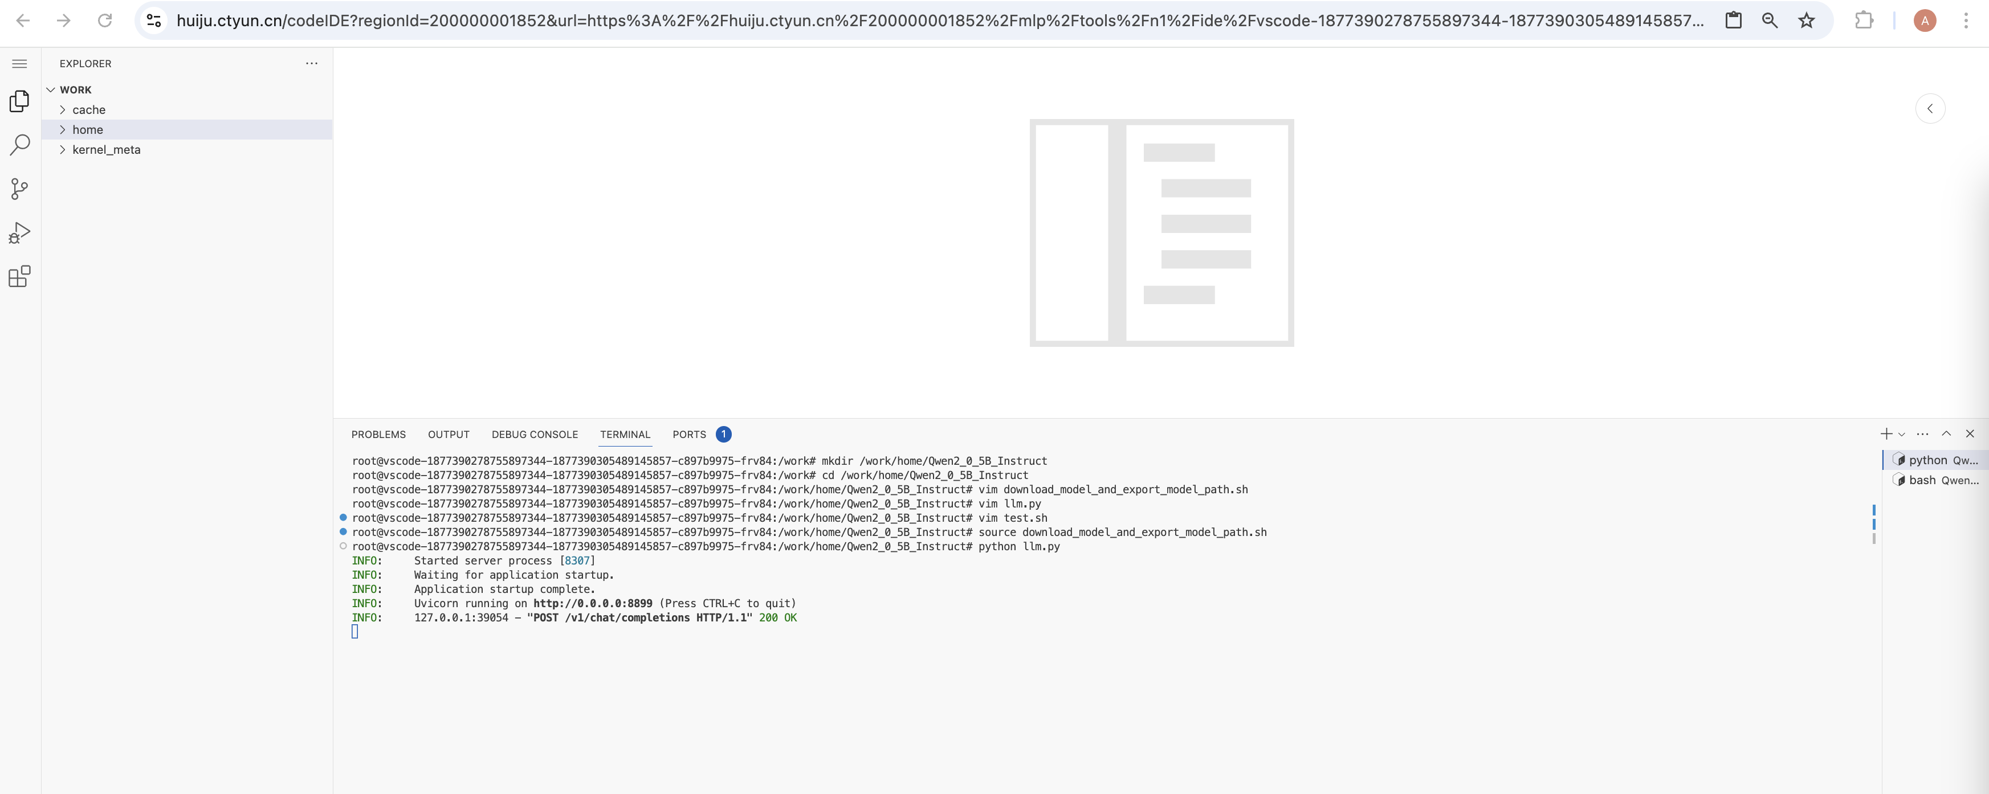
Task: Collapse the WORK root folder
Action: coord(187,89)
